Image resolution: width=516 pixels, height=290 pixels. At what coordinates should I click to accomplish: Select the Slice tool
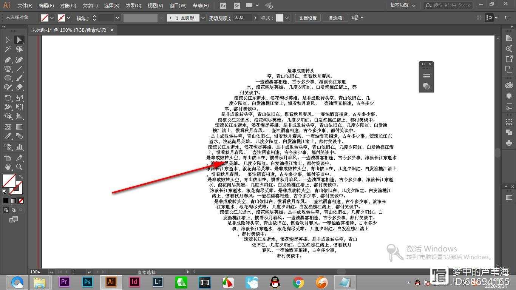pyautogui.click(x=19, y=158)
